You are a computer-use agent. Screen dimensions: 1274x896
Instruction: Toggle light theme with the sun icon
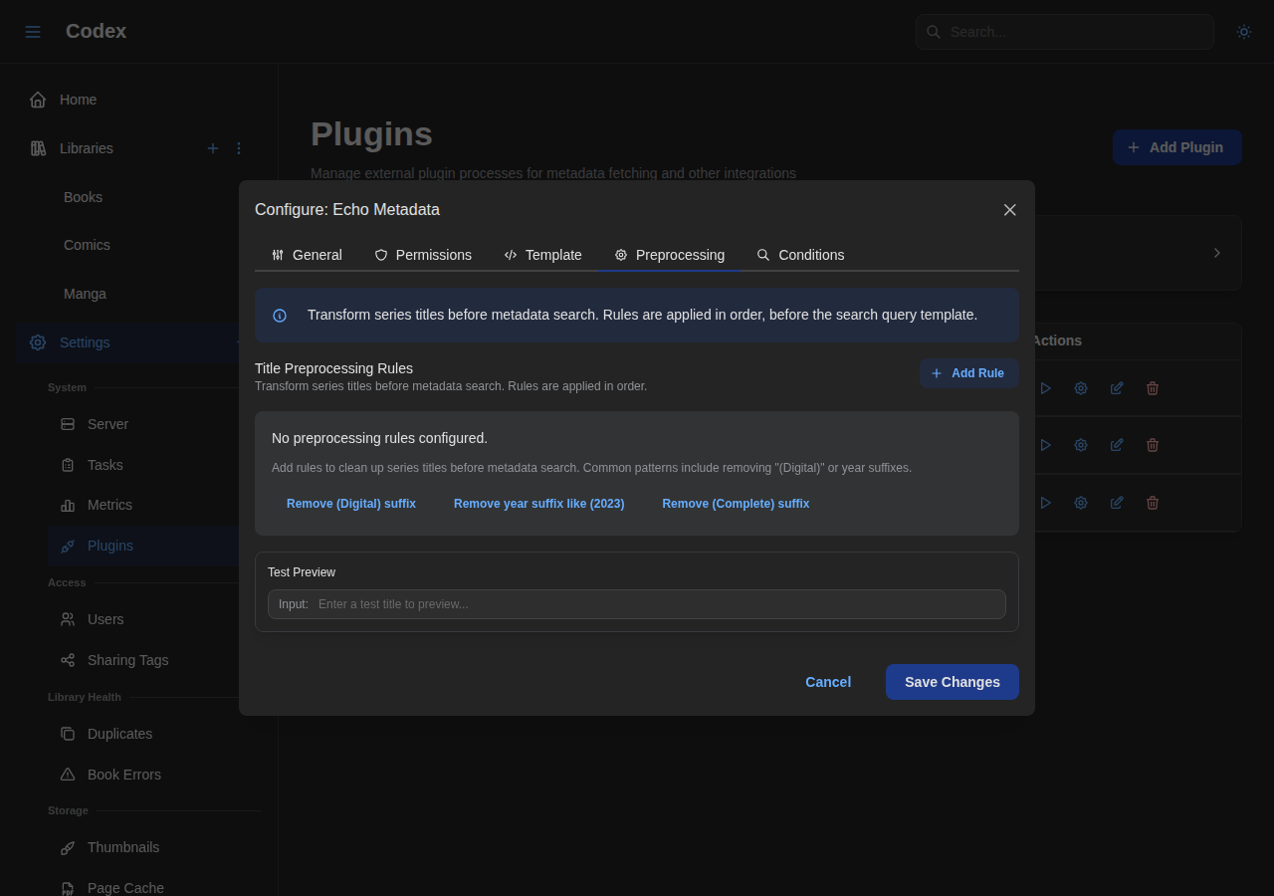(1243, 31)
